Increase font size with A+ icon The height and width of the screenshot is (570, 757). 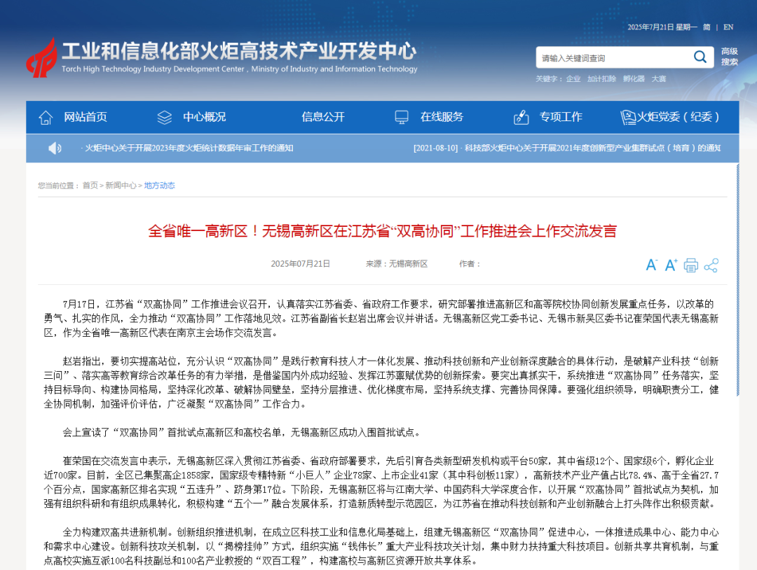coord(671,265)
